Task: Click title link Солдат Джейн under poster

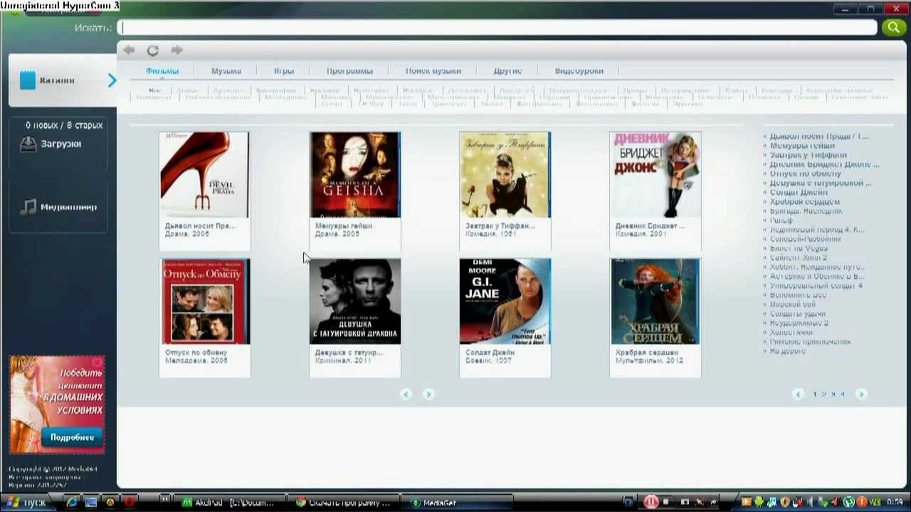Action: point(490,352)
